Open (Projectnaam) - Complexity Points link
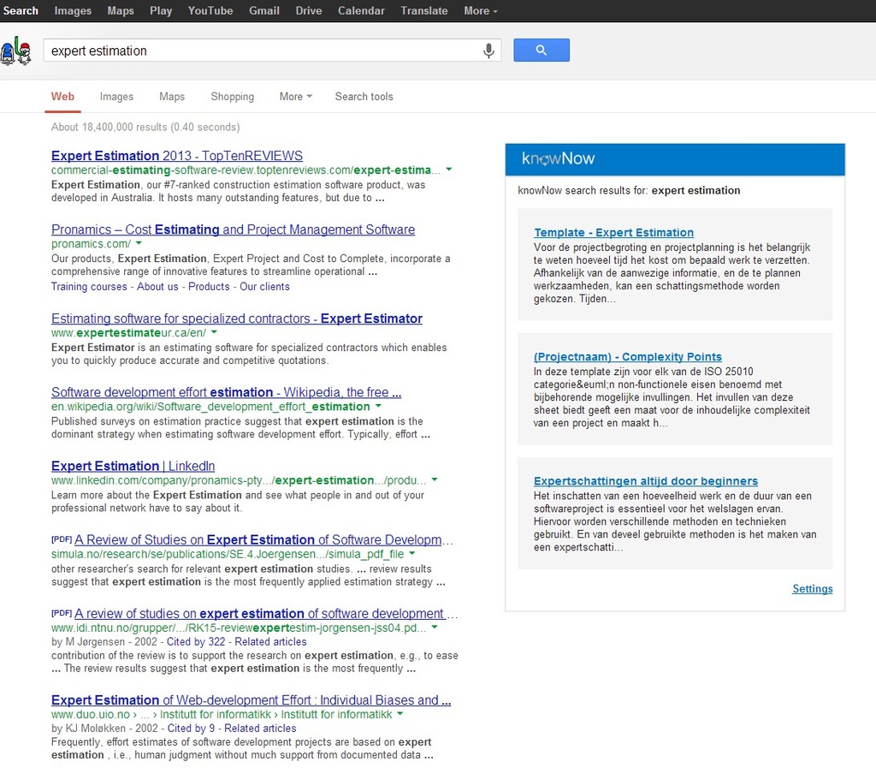The image size is (876, 768). (x=627, y=357)
